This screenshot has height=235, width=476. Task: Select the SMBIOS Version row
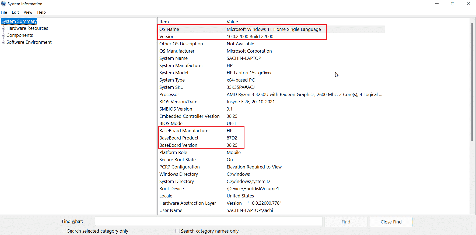point(271,109)
